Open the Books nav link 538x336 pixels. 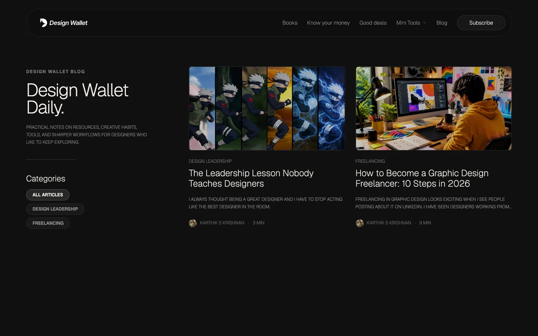(290, 23)
